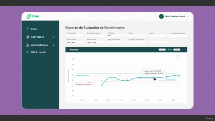Open the Establecimientos filter dropdown
The image size is (215, 121).
(95, 36)
